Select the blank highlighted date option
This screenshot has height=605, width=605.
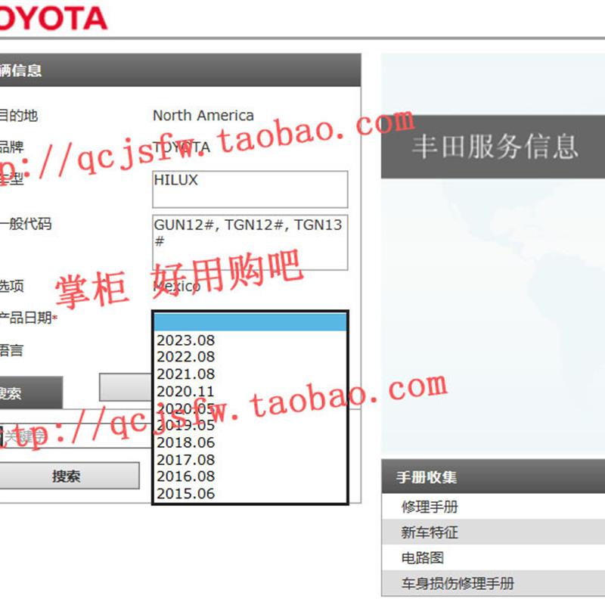pyautogui.click(x=250, y=322)
